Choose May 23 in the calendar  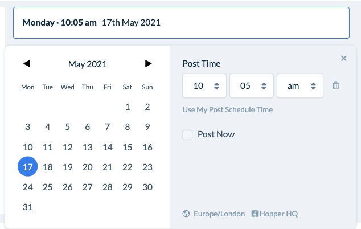[x=147, y=167]
